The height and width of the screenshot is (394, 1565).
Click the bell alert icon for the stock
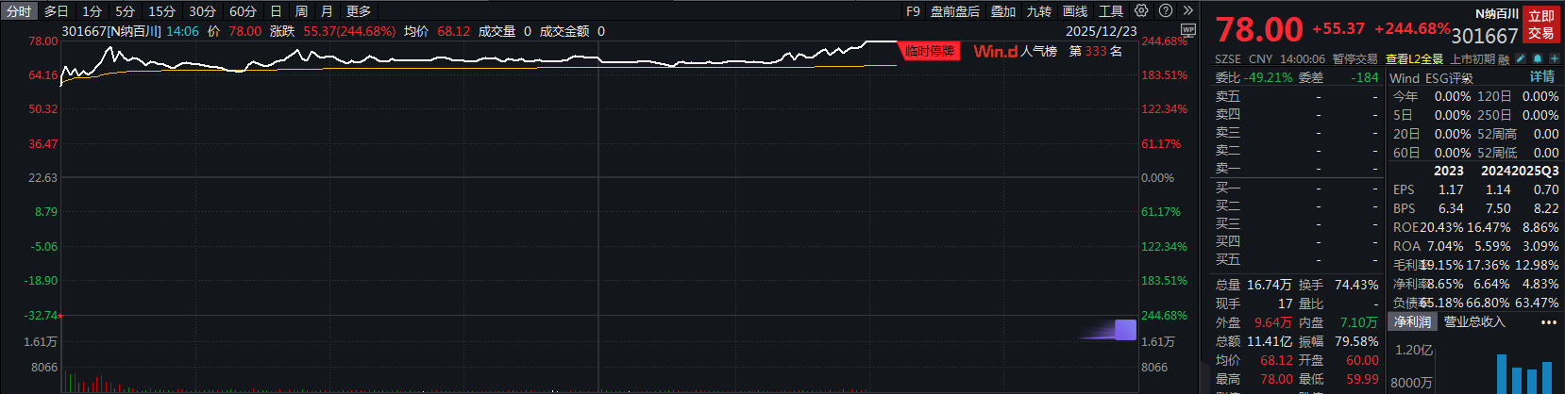pos(1538,58)
